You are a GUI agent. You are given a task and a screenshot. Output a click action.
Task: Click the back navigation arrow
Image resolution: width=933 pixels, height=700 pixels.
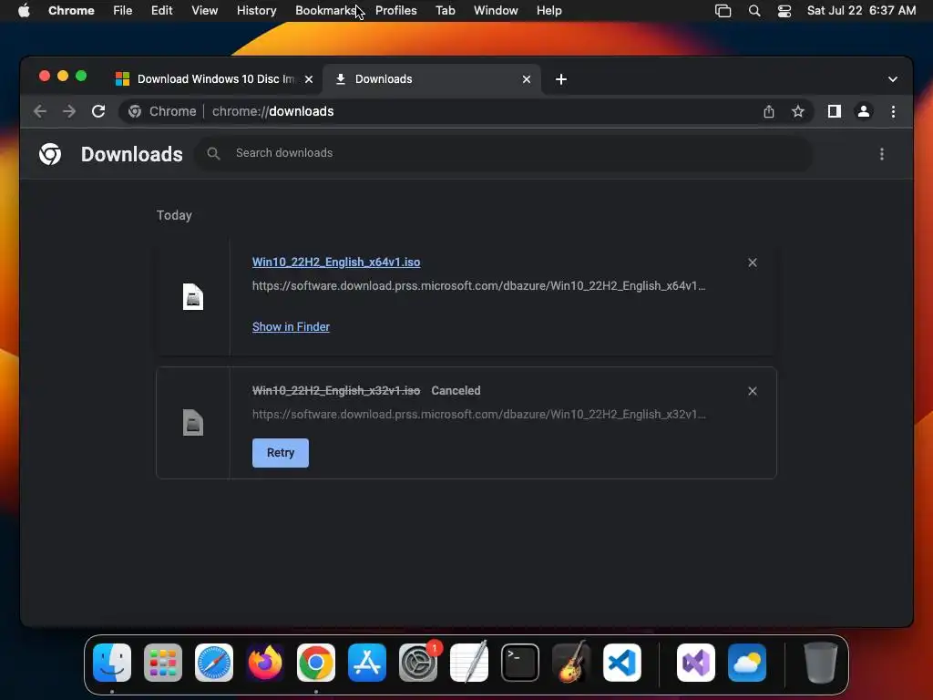(x=40, y=111)
